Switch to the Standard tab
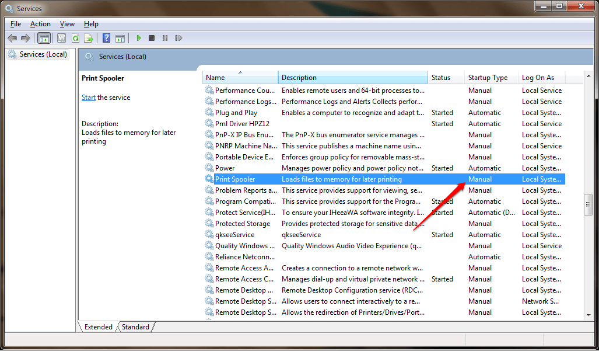This screenshot has width=599, height=351. (x=136, y=327)
